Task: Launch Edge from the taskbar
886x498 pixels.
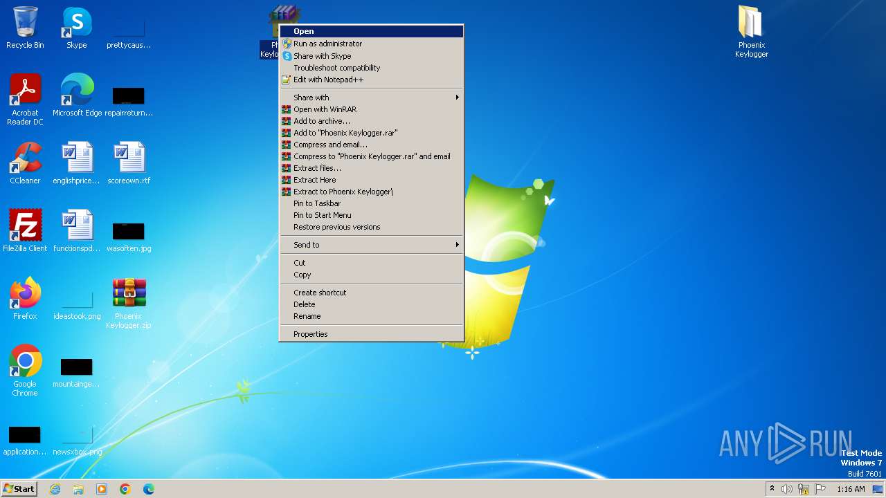Action: pos(149,489)
